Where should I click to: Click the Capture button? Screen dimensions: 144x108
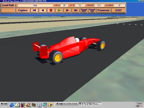click(x=23, y=10)
